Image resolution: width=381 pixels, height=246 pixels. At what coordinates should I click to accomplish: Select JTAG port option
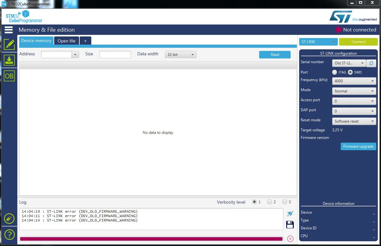[334, 72]
